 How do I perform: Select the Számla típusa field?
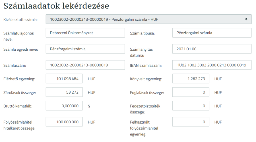212,33
